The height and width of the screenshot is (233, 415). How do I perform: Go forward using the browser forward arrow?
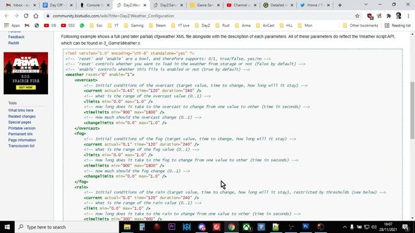(16, 16)
